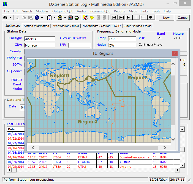Click the binoculars search icon
193x184 pixels.
[5, 18]
